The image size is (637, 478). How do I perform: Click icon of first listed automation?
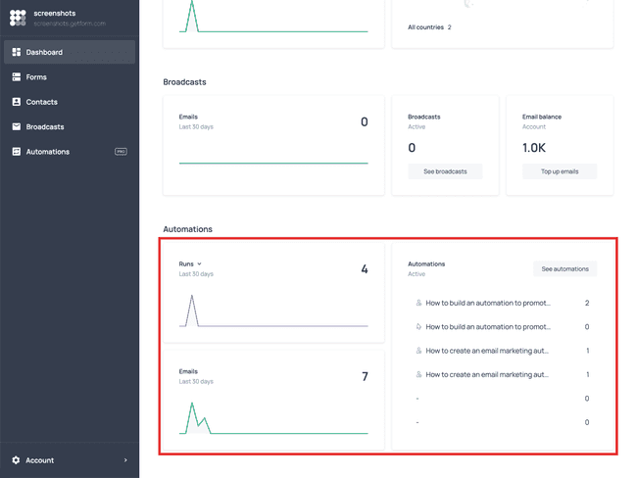[x=418, y=303]
